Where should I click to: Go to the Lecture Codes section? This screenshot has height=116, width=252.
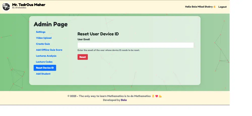point(44,62)
